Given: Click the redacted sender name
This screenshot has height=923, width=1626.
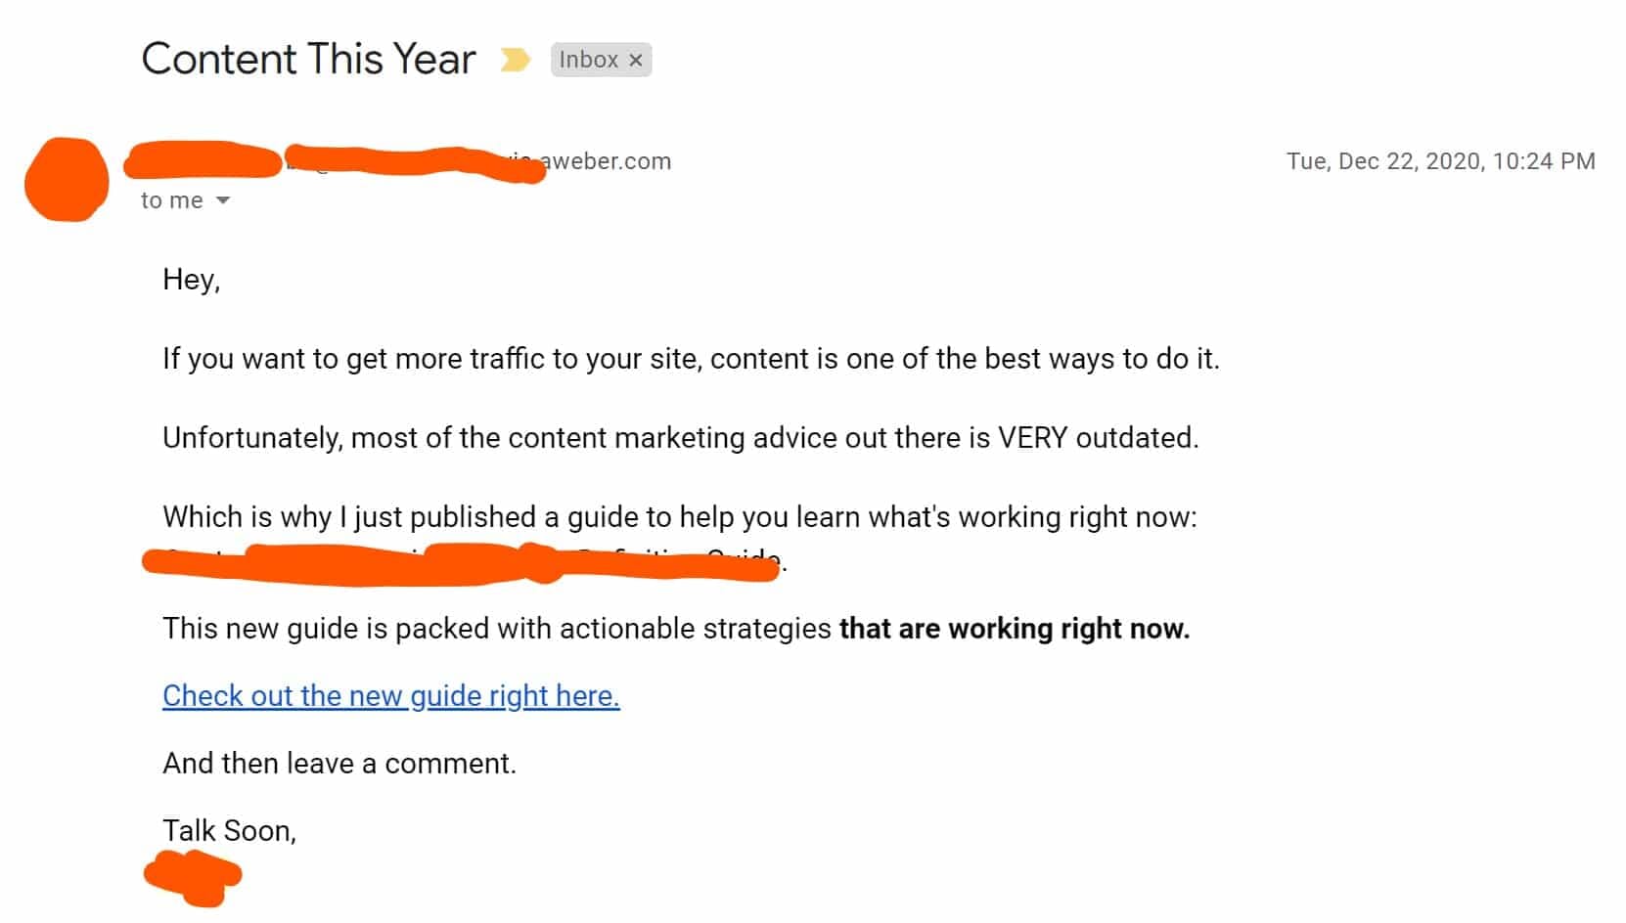Looking at the screenshot, I should coord(203,159).
